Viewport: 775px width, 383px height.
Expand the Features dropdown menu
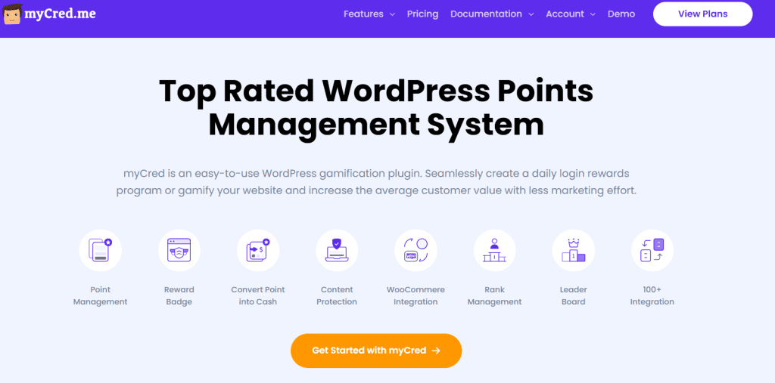click(369, 14)
